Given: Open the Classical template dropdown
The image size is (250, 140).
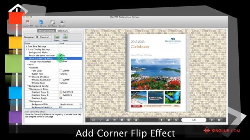Looking at the screenshot, I should tap(43, 37).
